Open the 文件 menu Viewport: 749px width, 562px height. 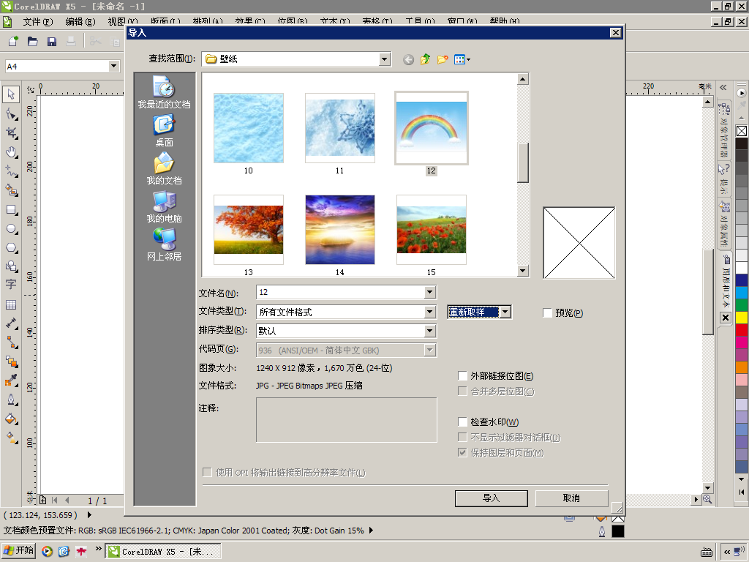point(38,21)
